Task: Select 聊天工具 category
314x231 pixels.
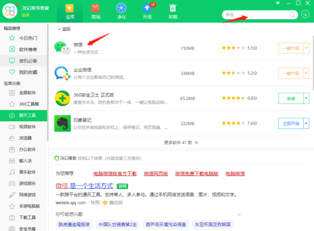Action: pyautogui.click(x=24, y=115)
